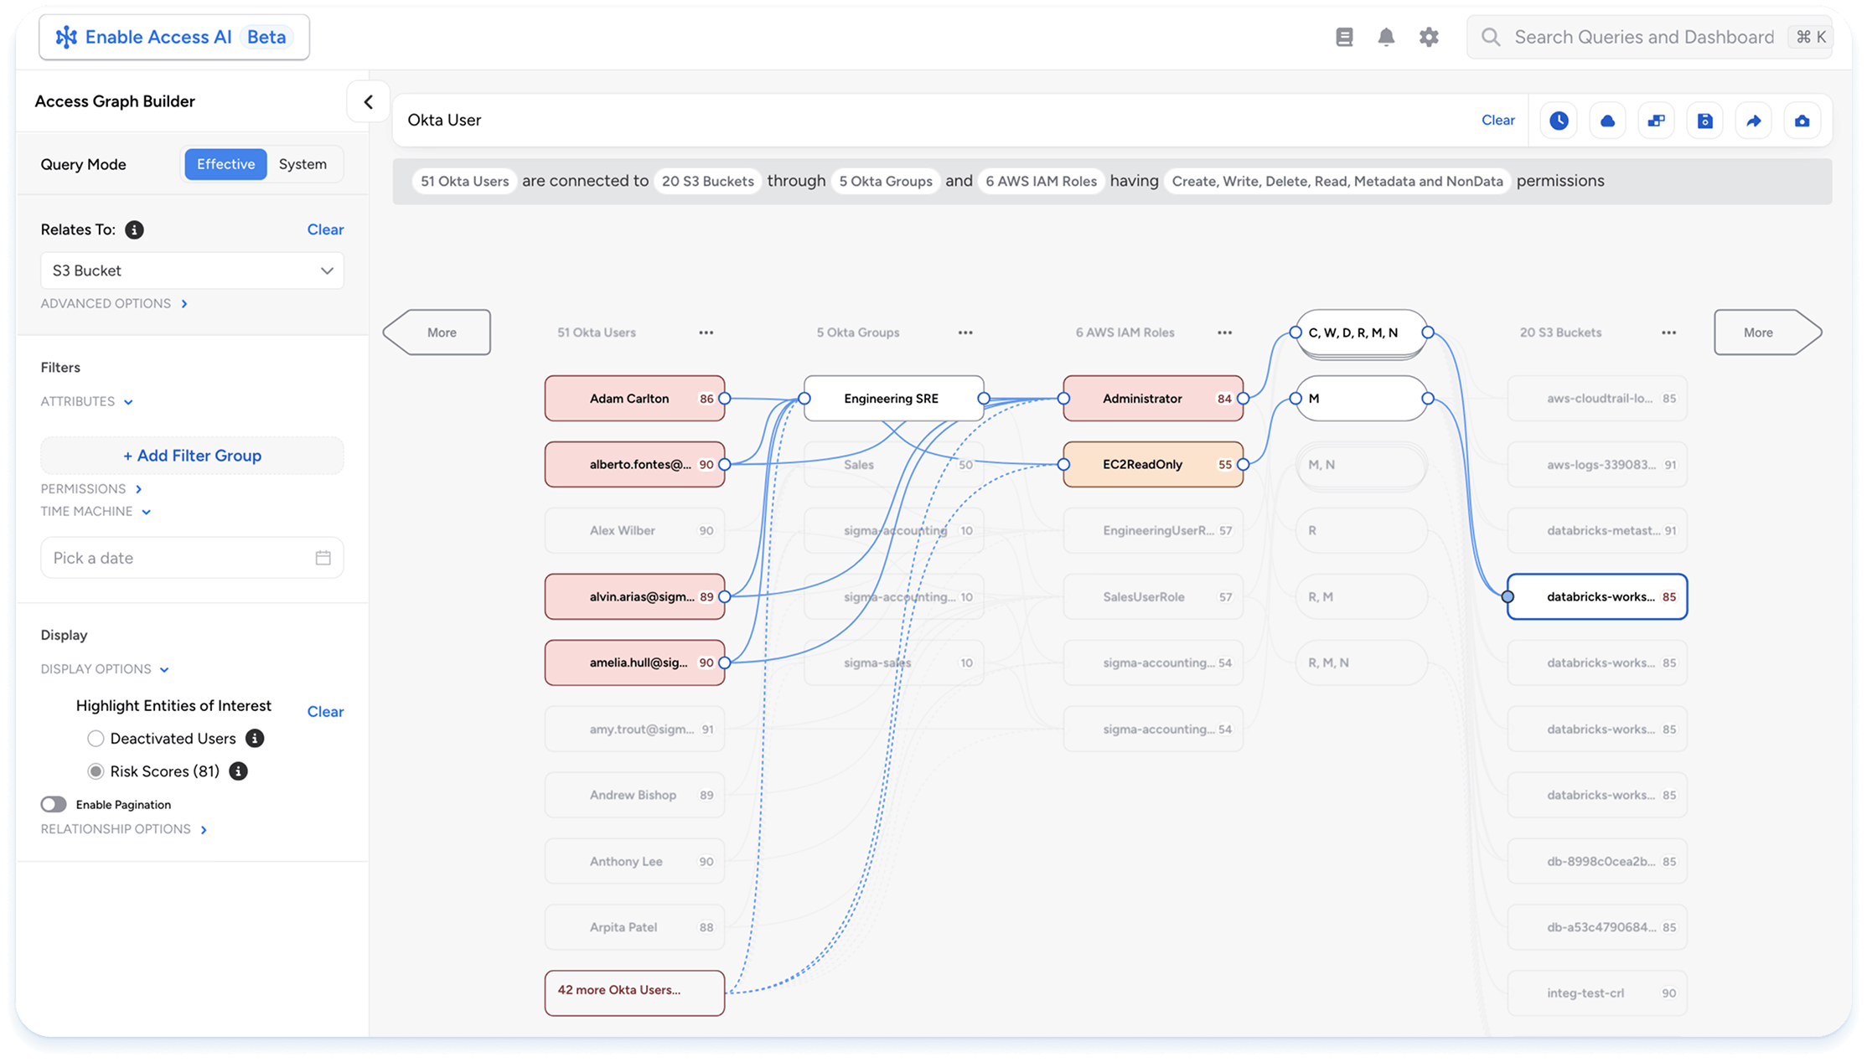The width and height of the screenshot is (1867, 1062).
Task: Click the Add Filter Group button
Action: 192,456
